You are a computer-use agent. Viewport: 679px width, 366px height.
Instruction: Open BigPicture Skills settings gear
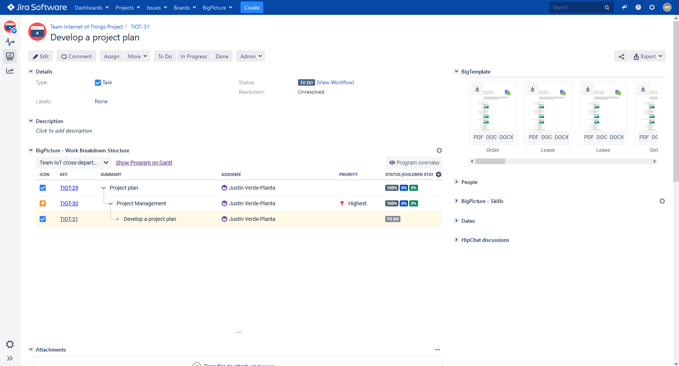tap(662, 201)
